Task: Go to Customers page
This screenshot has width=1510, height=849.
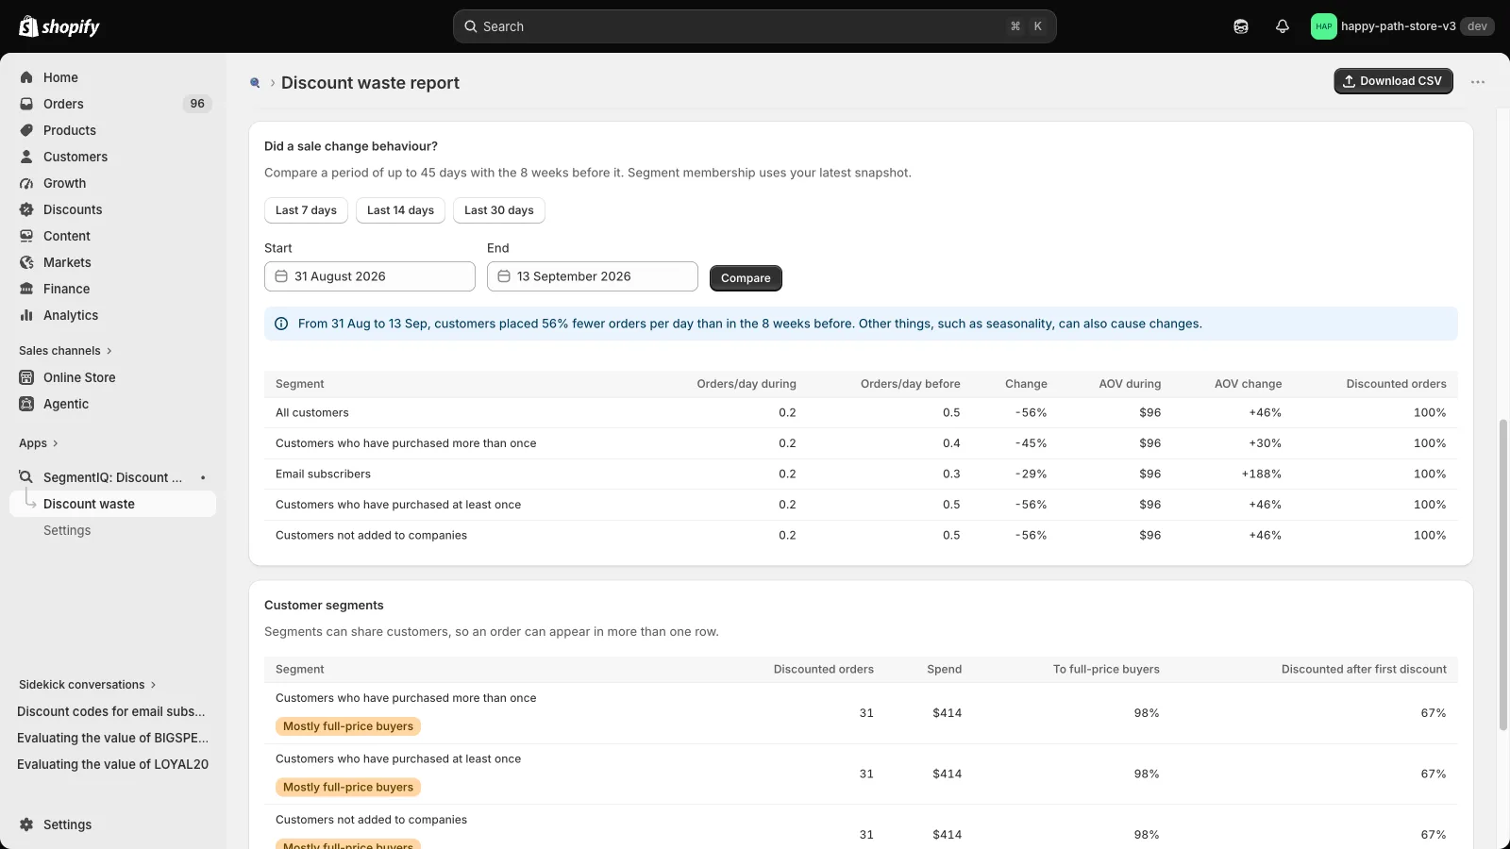Action: click(113, 157)
